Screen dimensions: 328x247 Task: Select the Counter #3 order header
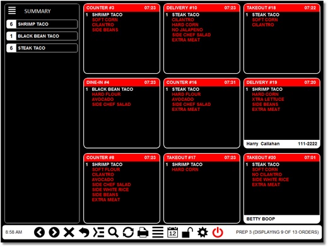(122, 8)
